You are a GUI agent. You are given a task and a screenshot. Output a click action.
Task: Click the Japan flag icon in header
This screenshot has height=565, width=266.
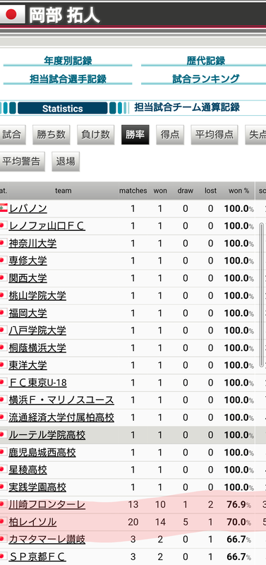point(12,14)
